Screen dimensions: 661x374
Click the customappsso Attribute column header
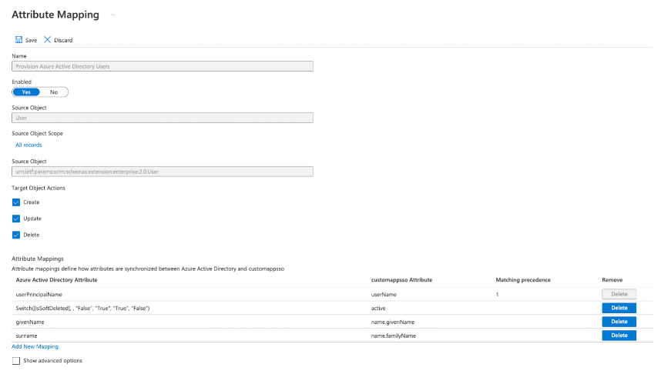click(x=401, y=280)
